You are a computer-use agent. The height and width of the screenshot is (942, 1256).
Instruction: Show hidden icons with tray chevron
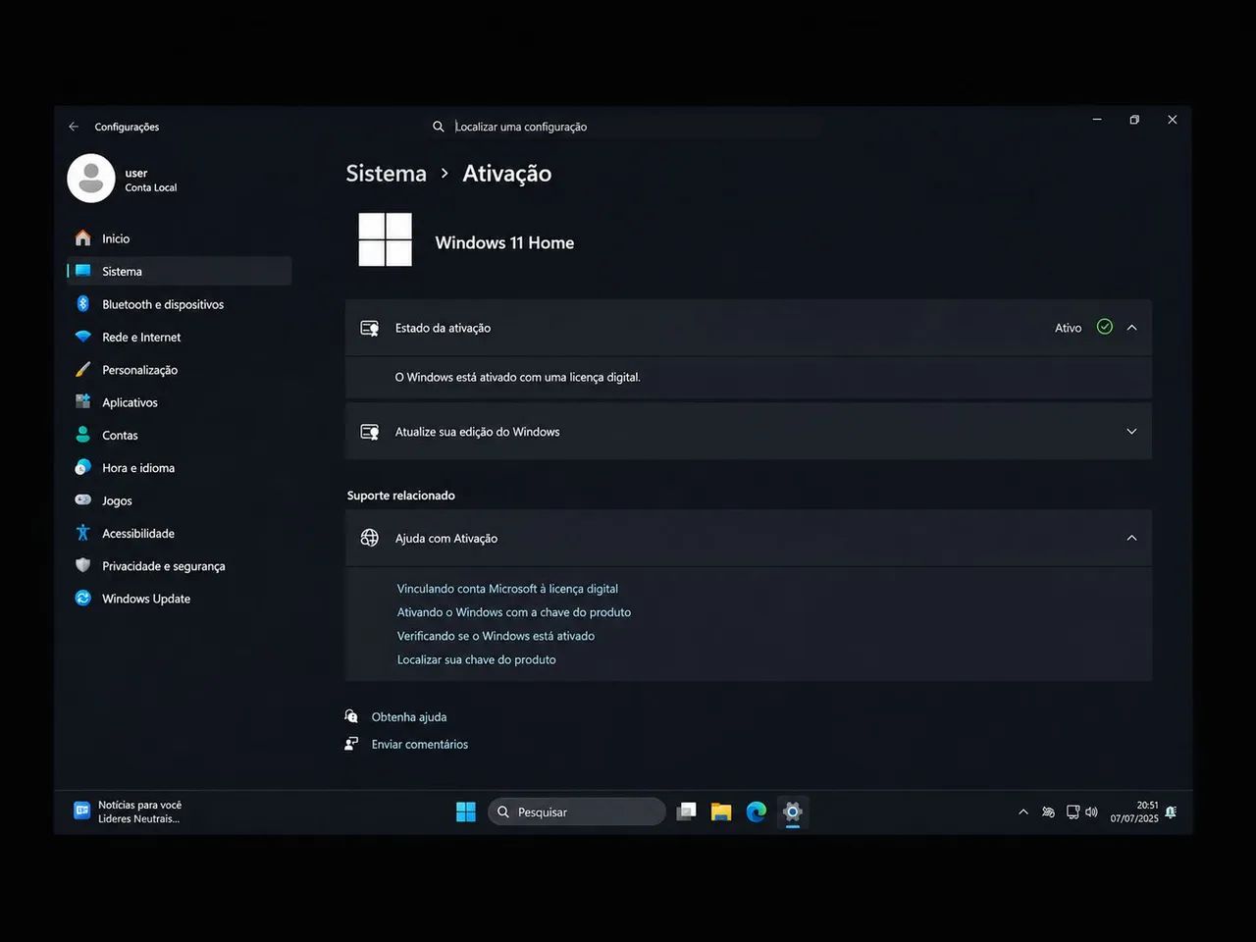[1023, 811]
